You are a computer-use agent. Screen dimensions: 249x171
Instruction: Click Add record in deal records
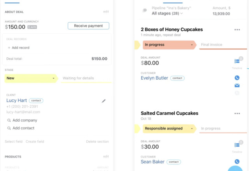coord(18,48)
